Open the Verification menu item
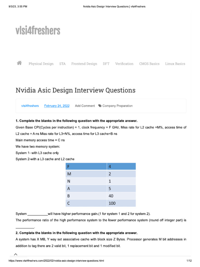 click(124, 64)
